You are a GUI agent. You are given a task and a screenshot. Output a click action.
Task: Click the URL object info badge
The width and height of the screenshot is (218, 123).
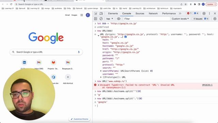click(x=125, y=37)
